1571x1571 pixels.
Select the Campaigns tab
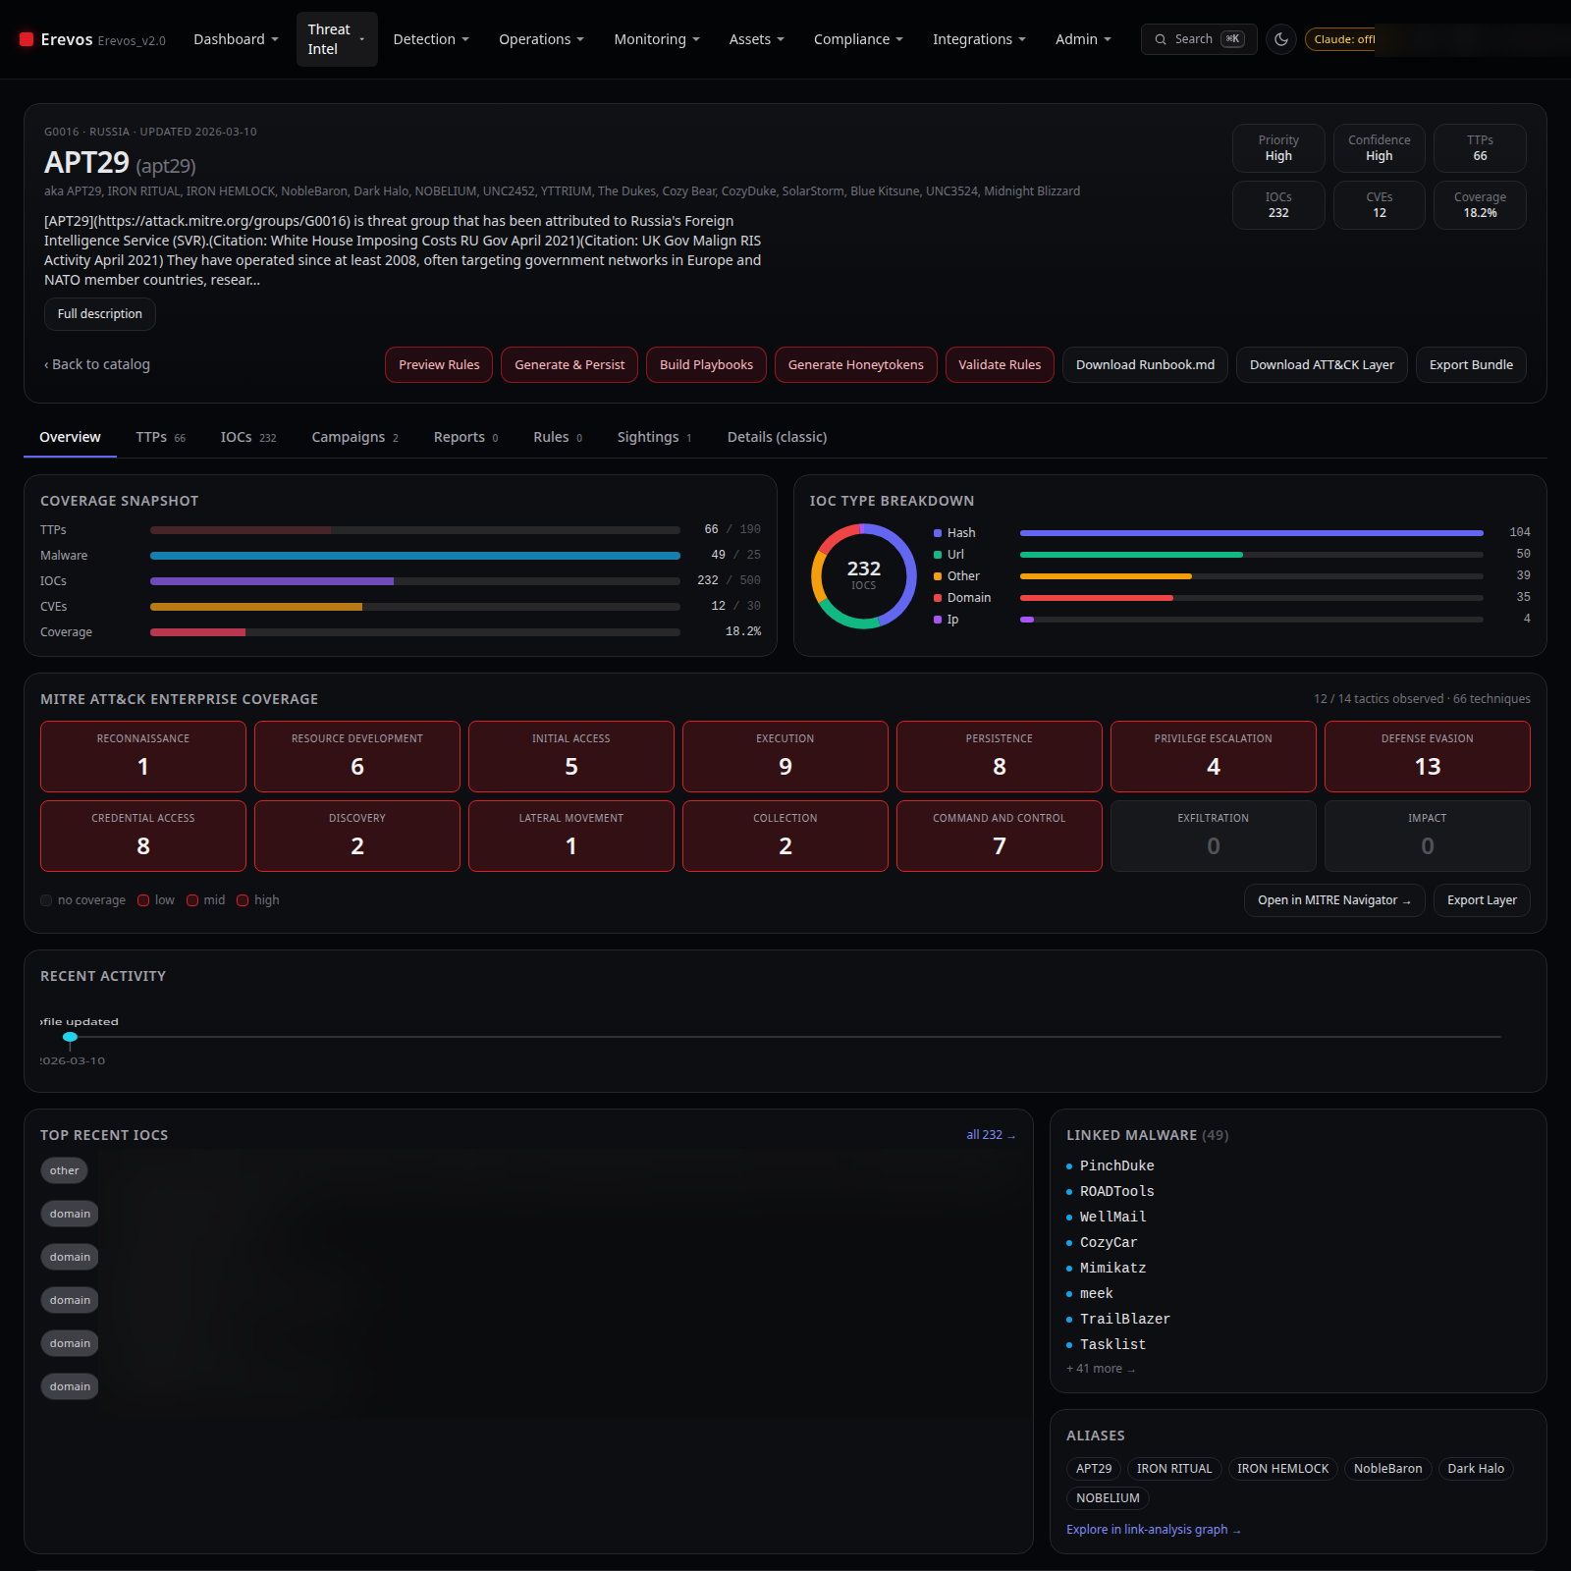click(355, 437)
